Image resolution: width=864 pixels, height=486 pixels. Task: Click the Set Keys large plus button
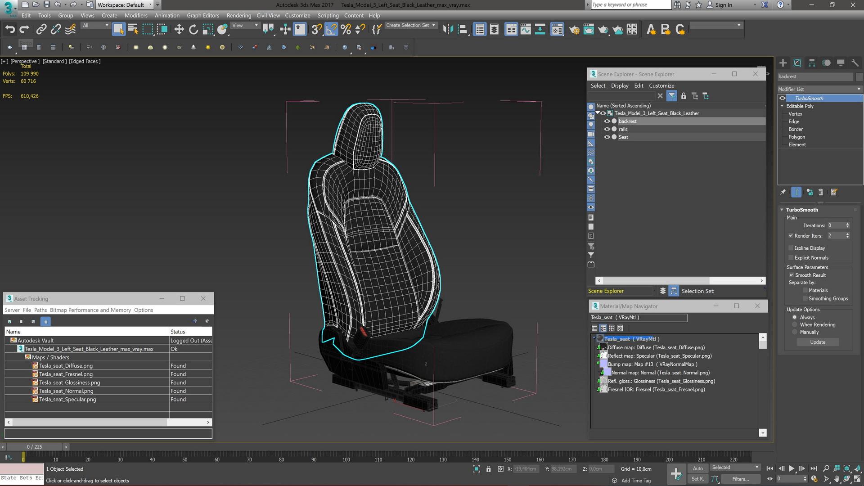coord(676,474)
